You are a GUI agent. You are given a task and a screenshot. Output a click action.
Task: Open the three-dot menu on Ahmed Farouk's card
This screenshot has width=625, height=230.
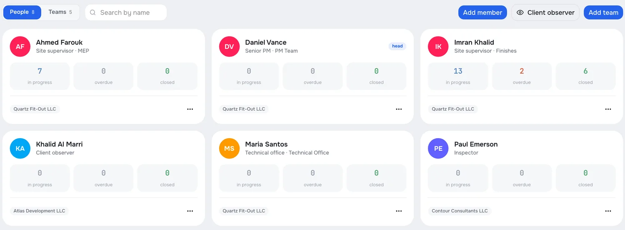(190, 109)
